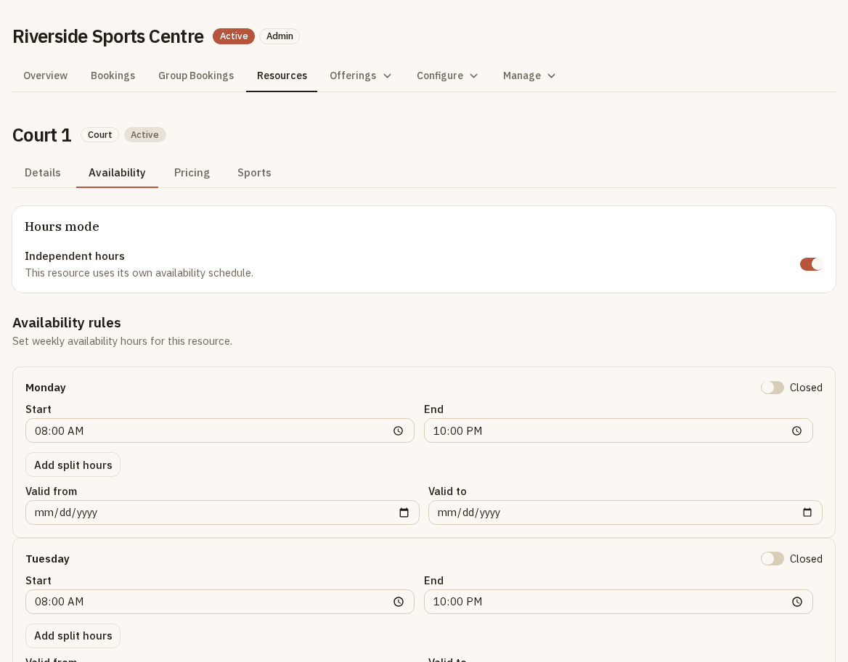This screenshot has height=662, width=848.
Task: Open the Bookings tab
Action: click(x=113, y=75)
